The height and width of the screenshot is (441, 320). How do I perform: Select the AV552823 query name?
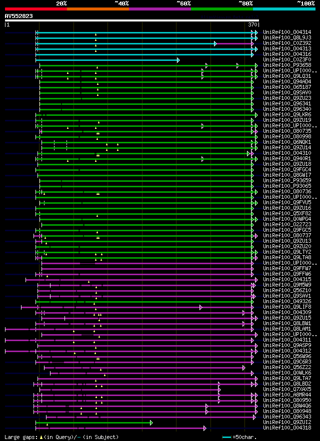click(19, 16)
